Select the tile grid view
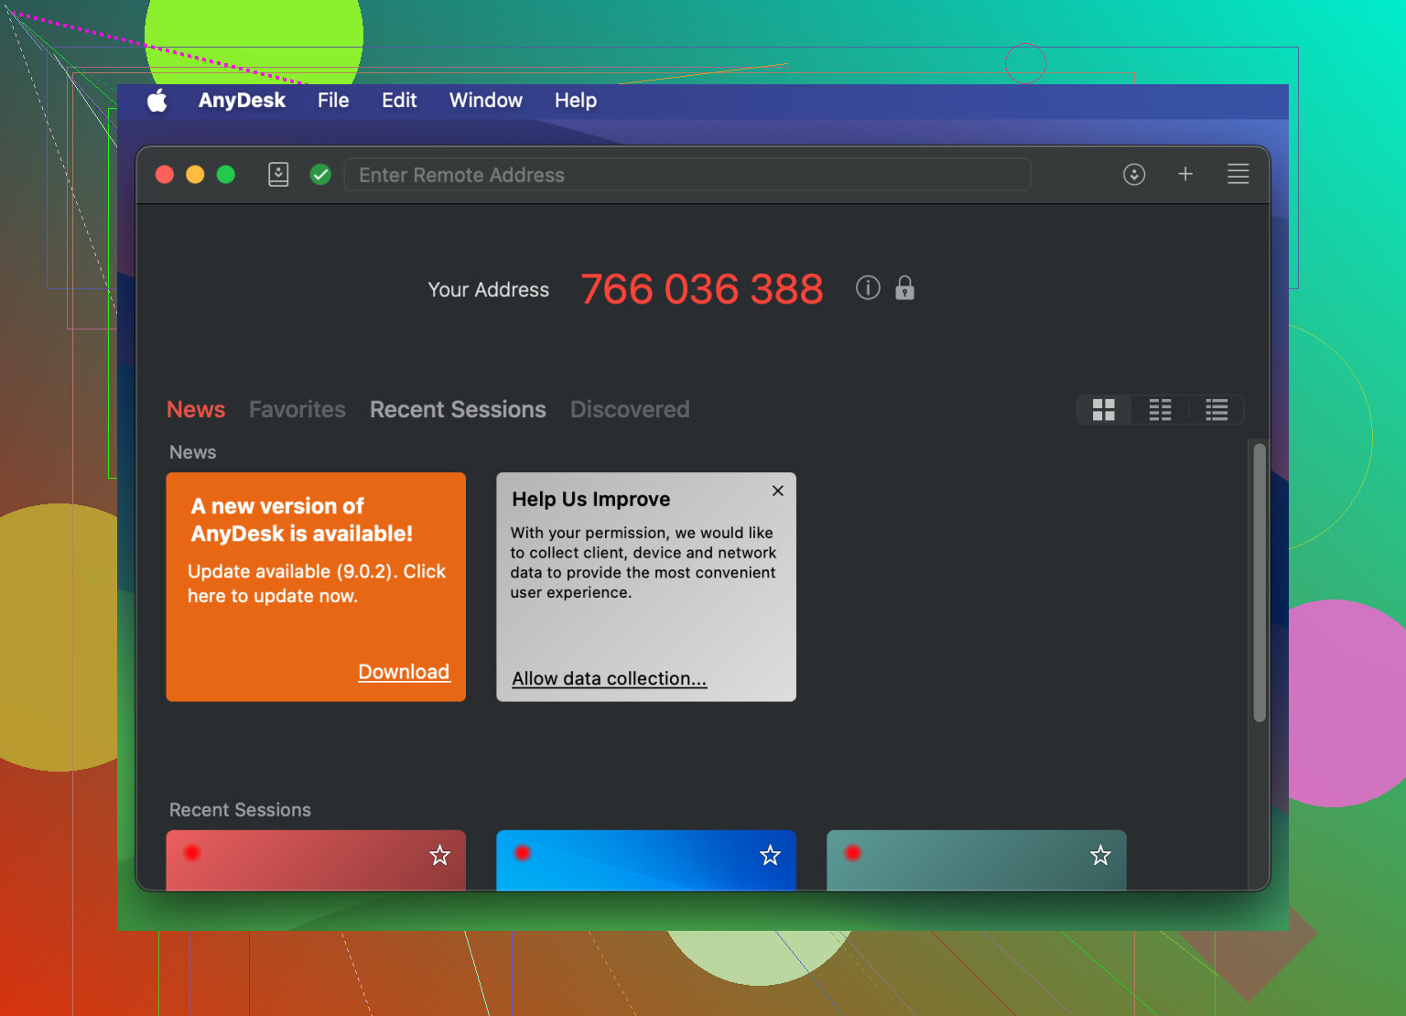1406x1016 pixels. [x=1104, y=410]
